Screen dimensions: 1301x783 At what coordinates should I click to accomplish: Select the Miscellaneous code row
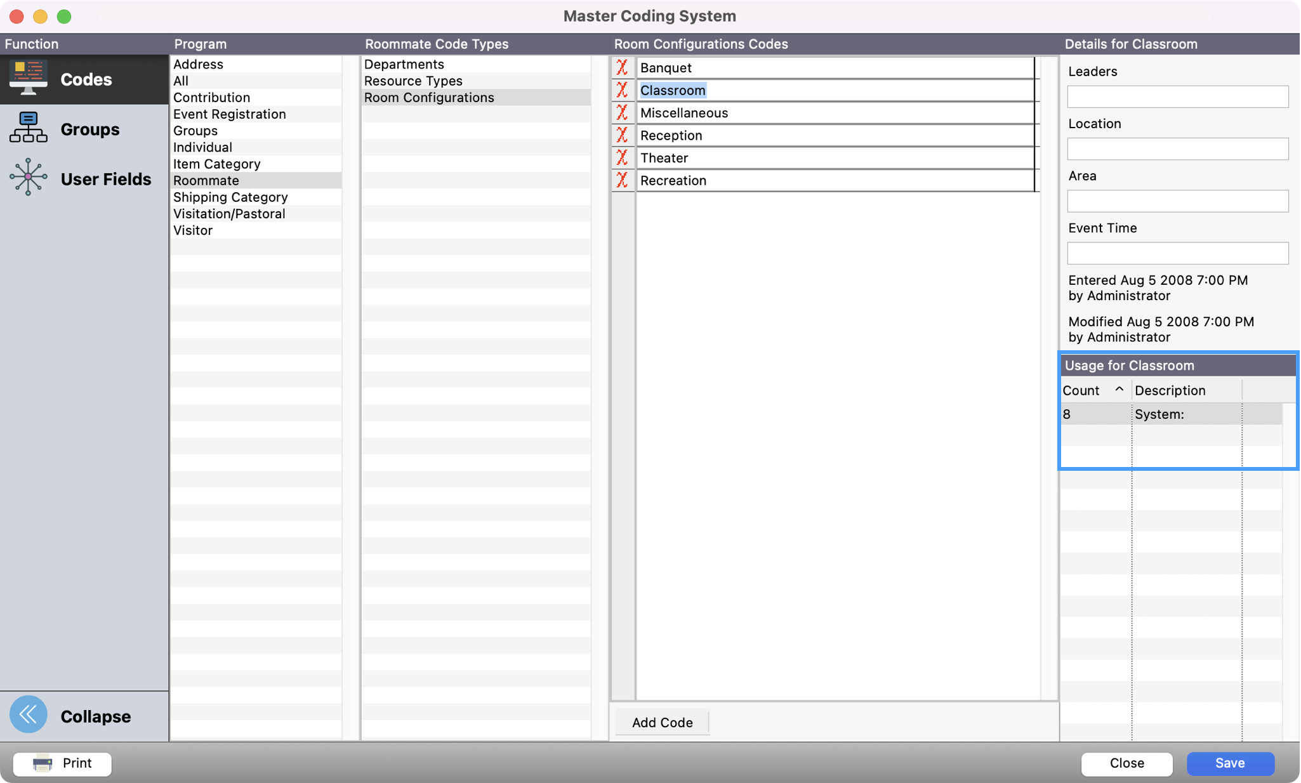pos(684,113)
